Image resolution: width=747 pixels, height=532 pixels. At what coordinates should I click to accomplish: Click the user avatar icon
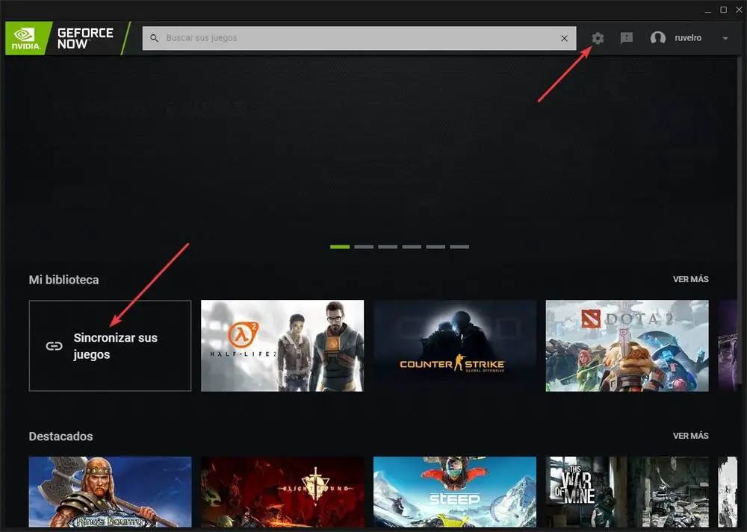(658, 38)
